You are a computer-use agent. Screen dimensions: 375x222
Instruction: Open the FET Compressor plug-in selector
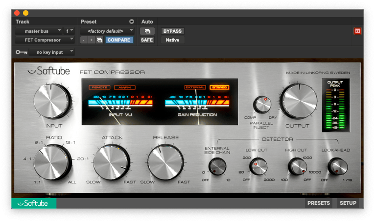(45, 40)
